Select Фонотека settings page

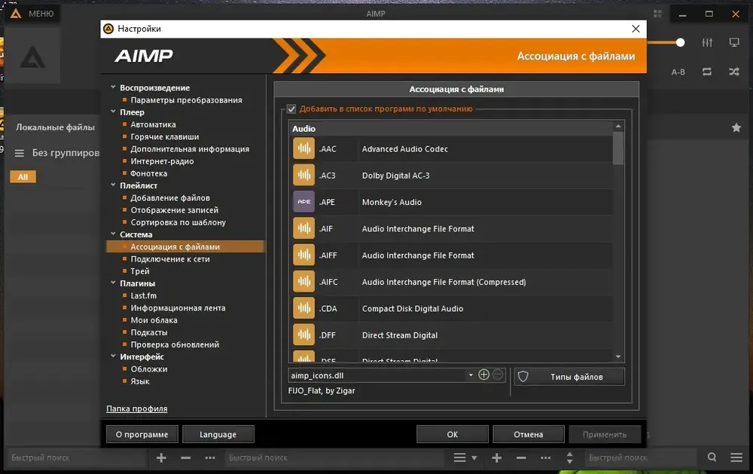[149, 173]
